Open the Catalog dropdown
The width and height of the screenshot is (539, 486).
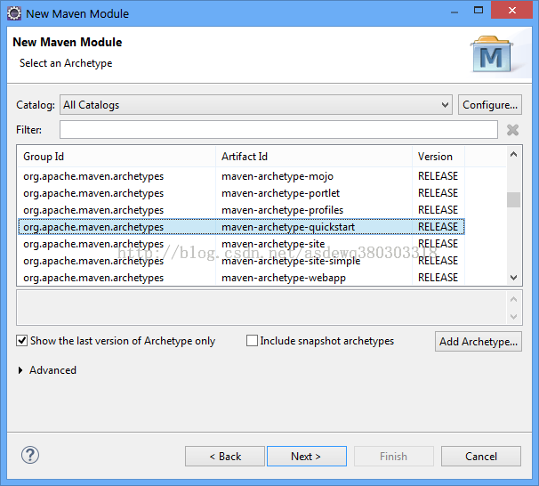(256, 104)
